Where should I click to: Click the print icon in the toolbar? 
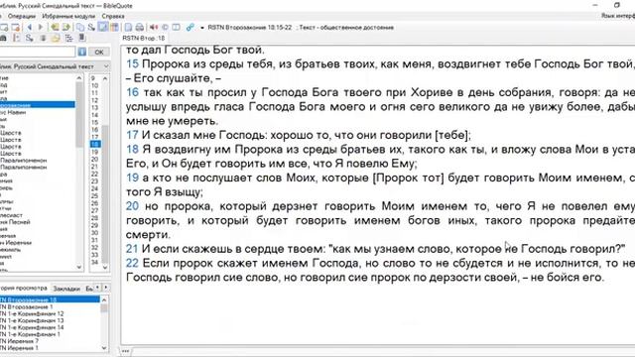[139, 27]
